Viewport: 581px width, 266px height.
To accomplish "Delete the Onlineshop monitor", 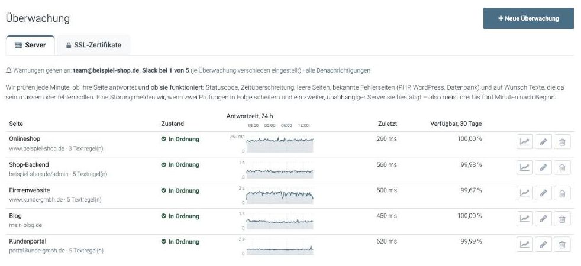I will click(x=562, y=142).
